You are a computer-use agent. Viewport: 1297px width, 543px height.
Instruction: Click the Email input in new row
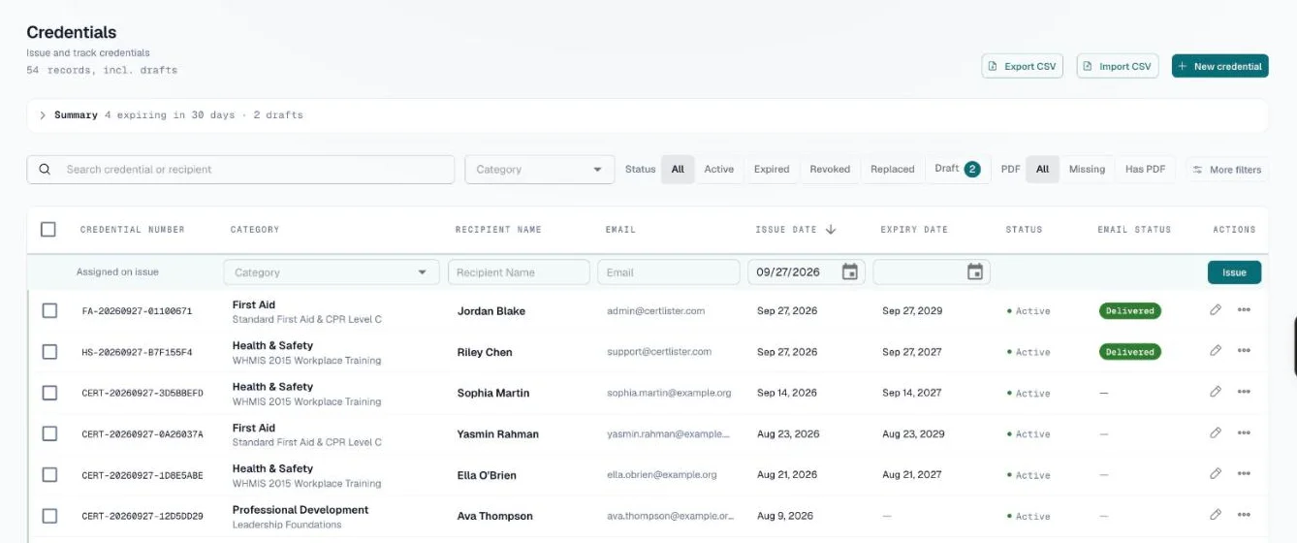tap(668, 272)
